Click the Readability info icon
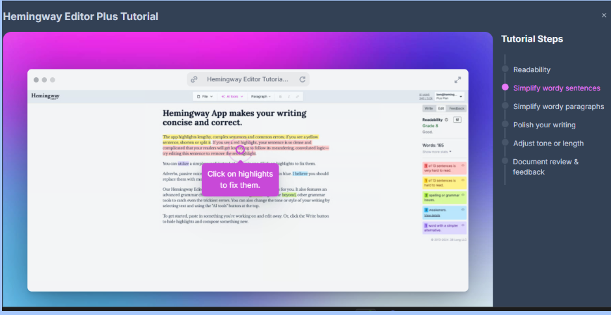The width and height of the screenshot is (611, 315). (x=446, y=120)
